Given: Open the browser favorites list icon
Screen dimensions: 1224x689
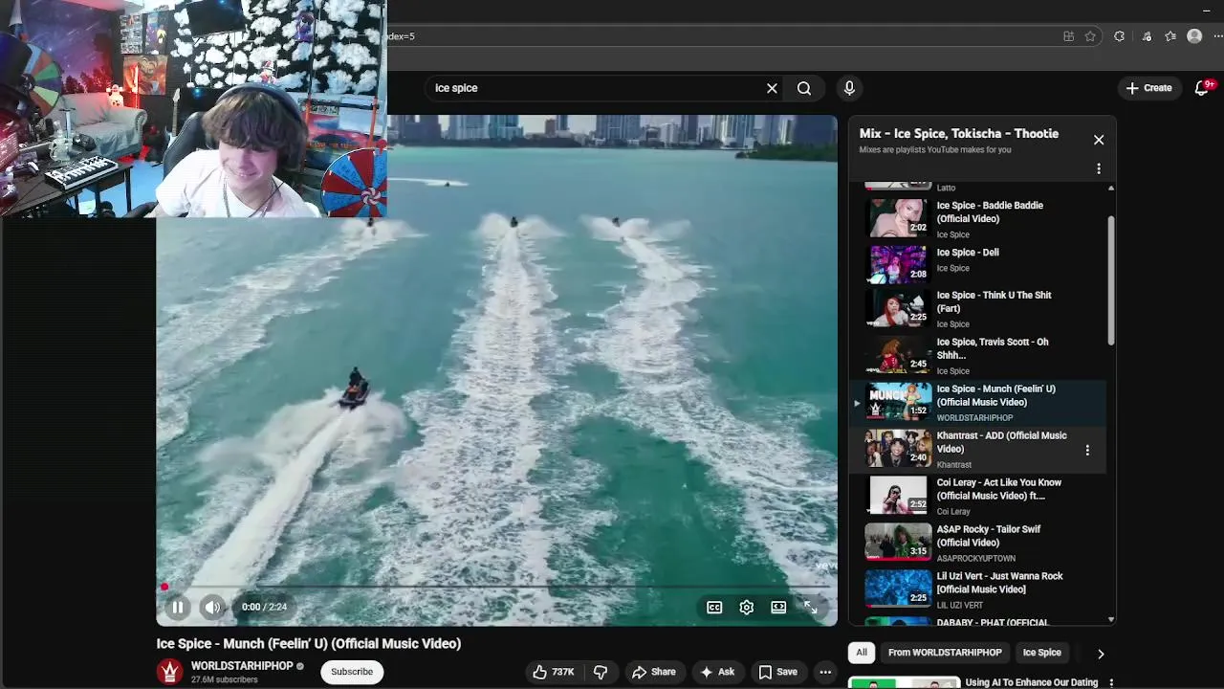Looking at the screenshot, I should coord(1170,36).
